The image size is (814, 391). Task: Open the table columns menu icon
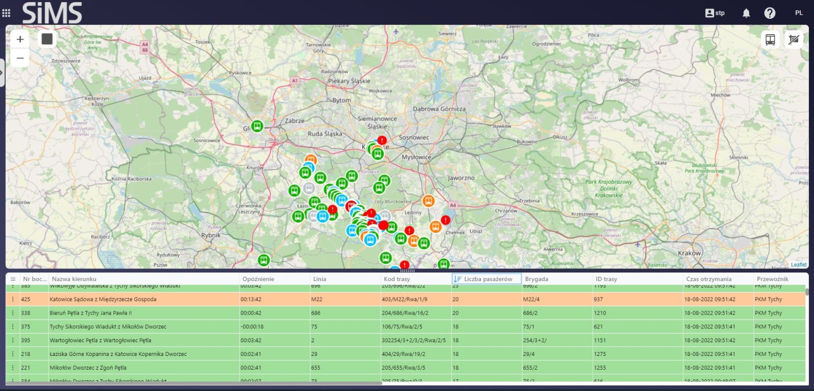[13, 279]
